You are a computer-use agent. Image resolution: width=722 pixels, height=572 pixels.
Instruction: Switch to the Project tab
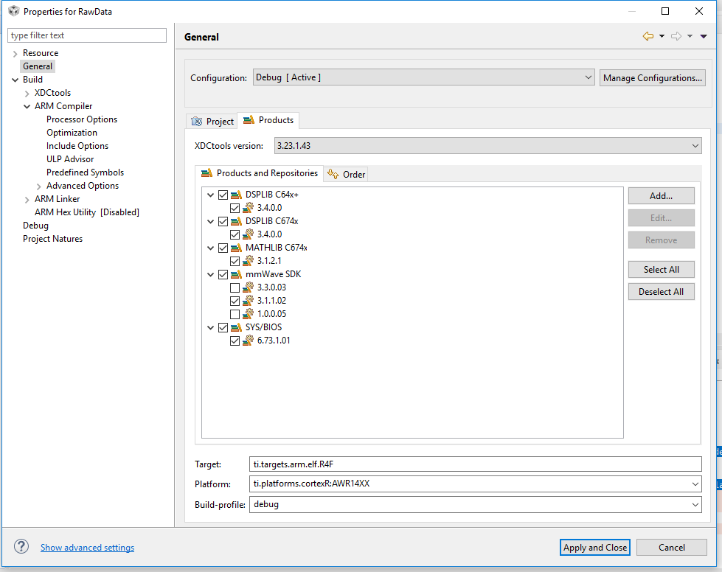coord(212,121)
